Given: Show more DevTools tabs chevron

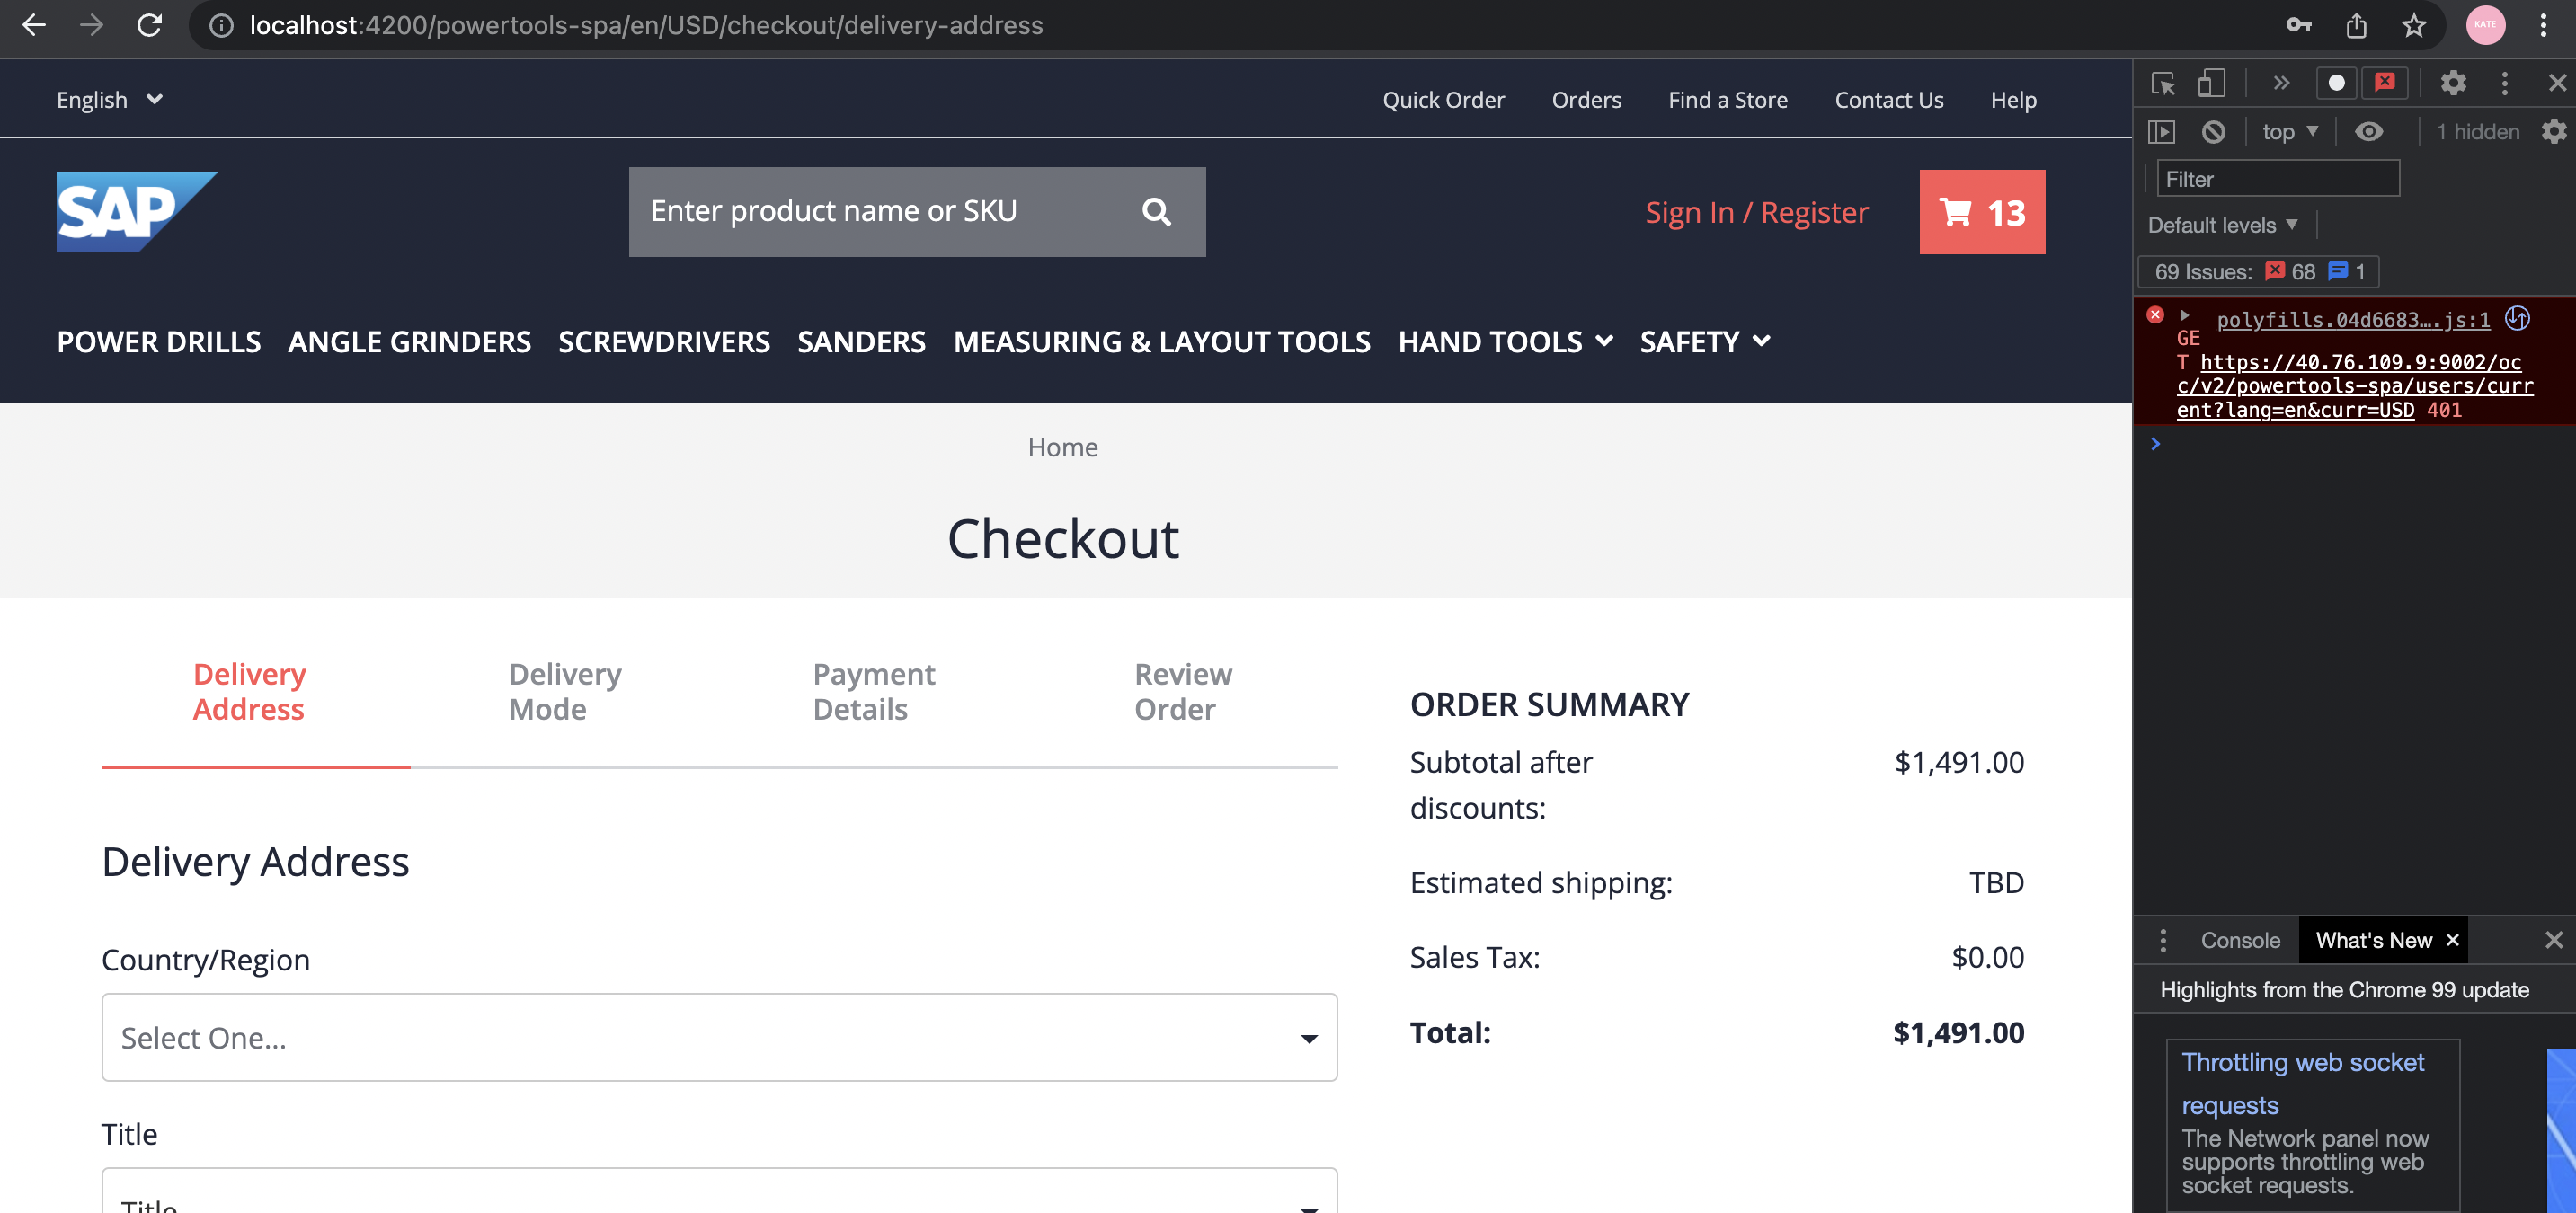Looking at the screenshot, I should [2280, 83].
